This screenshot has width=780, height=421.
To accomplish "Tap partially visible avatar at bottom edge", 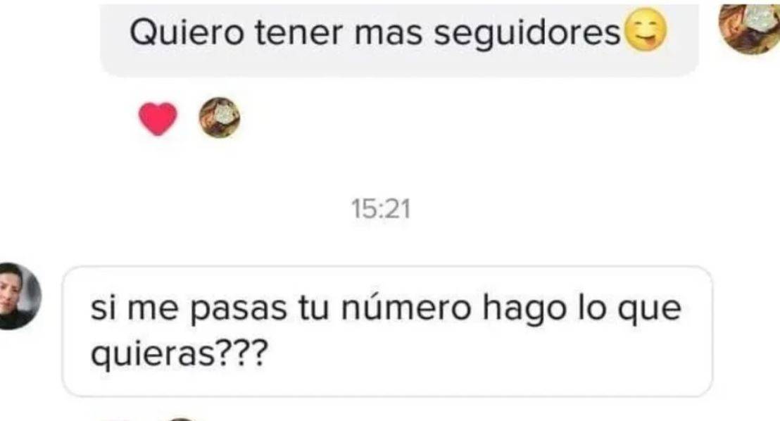I will click(182, 419).
